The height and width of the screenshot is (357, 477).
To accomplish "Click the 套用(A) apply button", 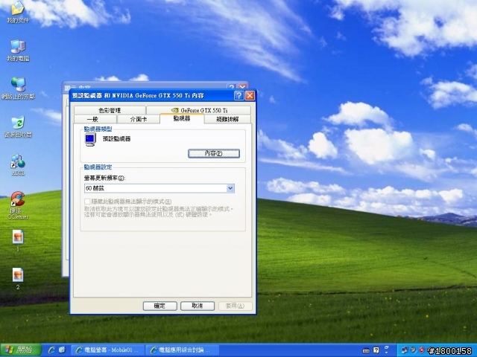I will point(236,306).
